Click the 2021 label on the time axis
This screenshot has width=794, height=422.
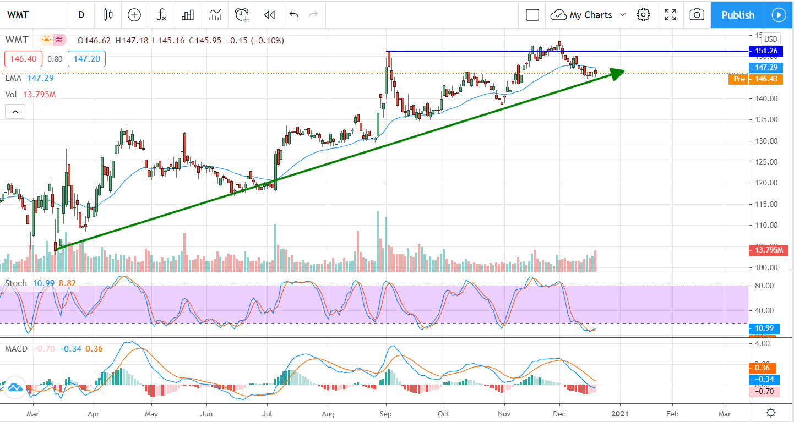pos(621,413)
